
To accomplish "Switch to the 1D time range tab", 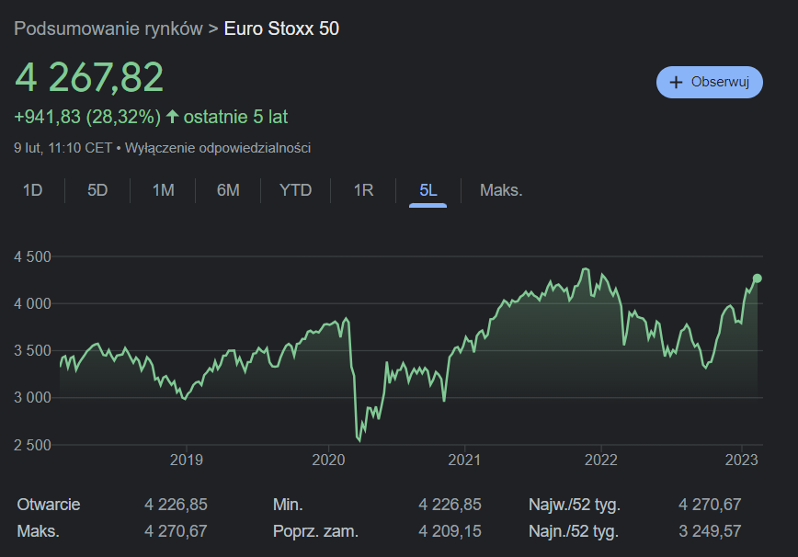I will pyautogui.click(x=33, y=190).
